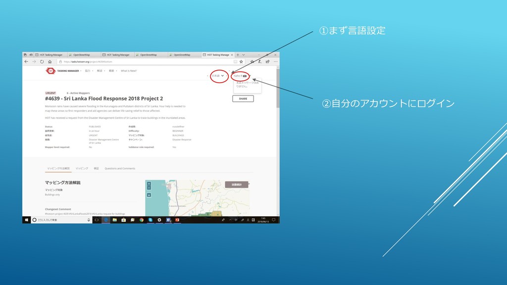Reload the page with the Refresh icon
Image resolution: width=507 pixels, height=285 pixels.
point(42,61)
